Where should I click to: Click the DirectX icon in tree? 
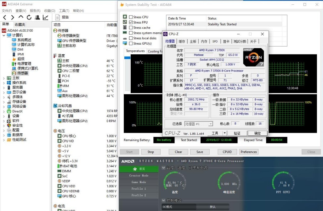[x=9, y=111]
